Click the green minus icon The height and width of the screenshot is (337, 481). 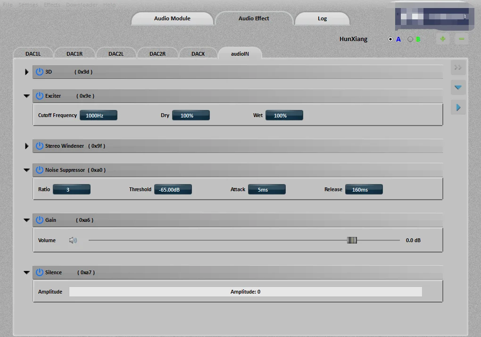coord(462,39)
